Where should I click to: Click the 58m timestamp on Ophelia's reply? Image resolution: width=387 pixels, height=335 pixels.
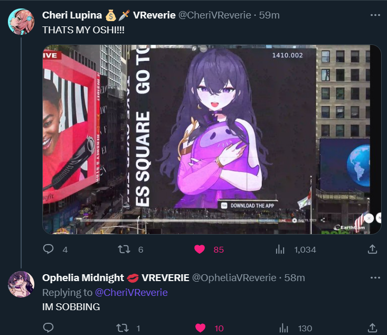point(295,278)
